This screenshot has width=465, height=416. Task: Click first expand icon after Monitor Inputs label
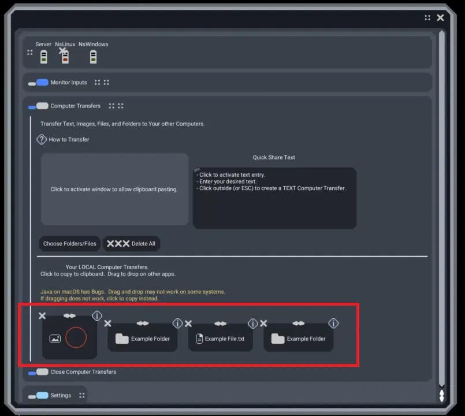point(97,83)
